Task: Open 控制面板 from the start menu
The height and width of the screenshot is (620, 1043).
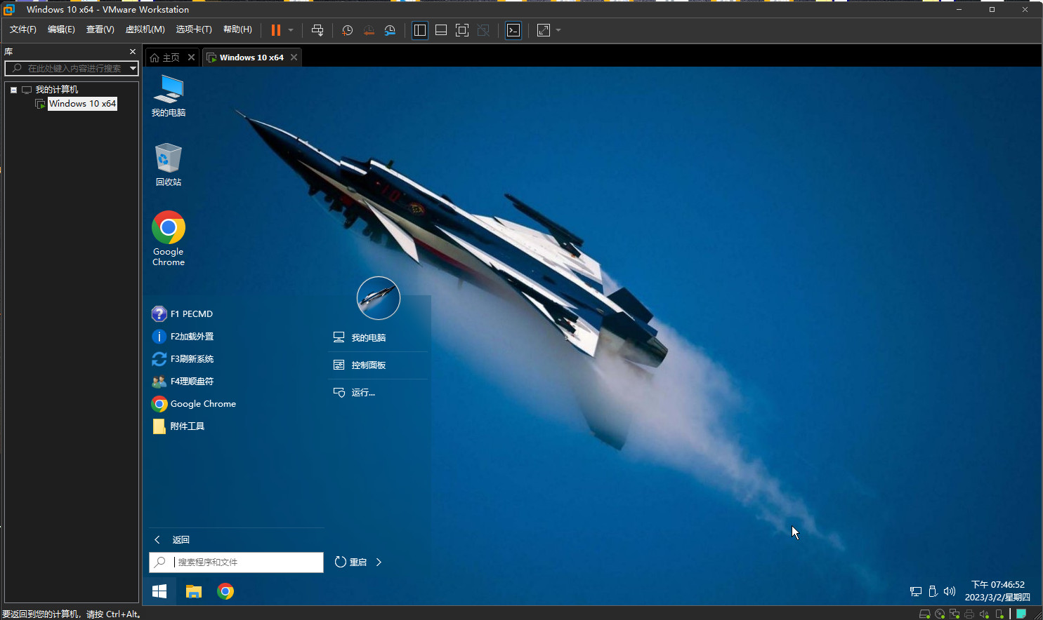Action: click(x=378, y=365)
